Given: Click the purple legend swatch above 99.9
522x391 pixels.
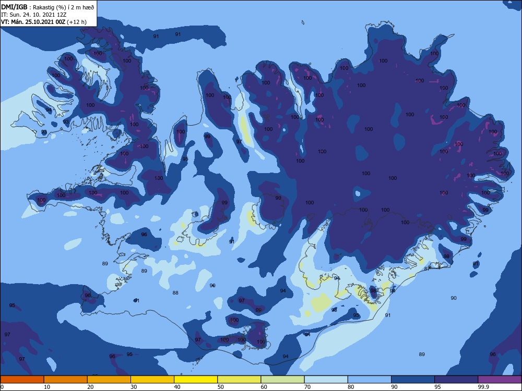Looking at the screenshot, I should 500,380.
